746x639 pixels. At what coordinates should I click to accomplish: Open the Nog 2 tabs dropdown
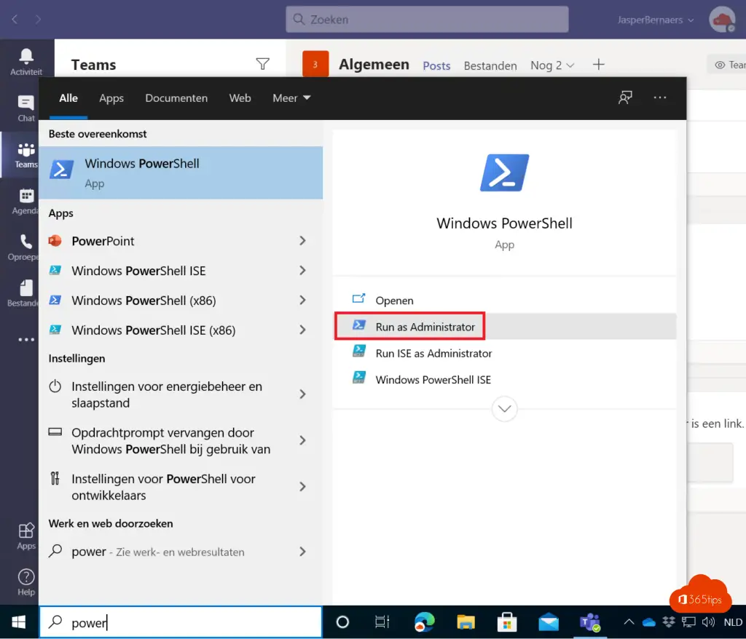click(552, 66)
